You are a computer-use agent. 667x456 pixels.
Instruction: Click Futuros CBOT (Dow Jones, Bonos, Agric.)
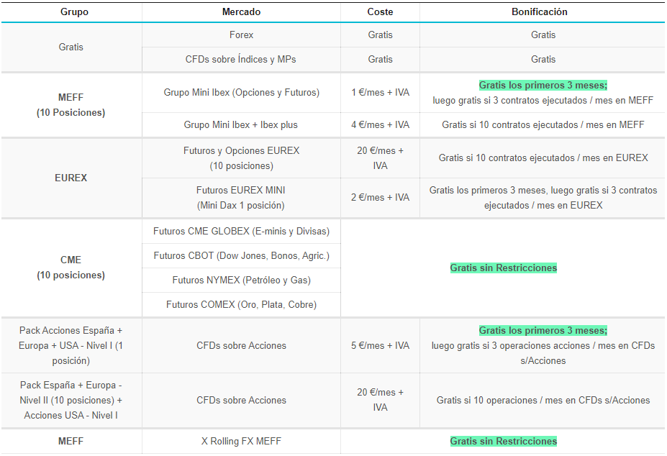click(241, 255)
